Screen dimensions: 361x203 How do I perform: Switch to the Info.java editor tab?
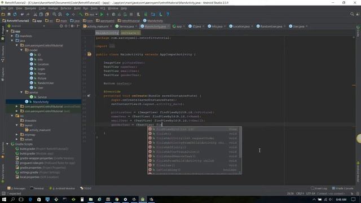[x=217, y=27]
